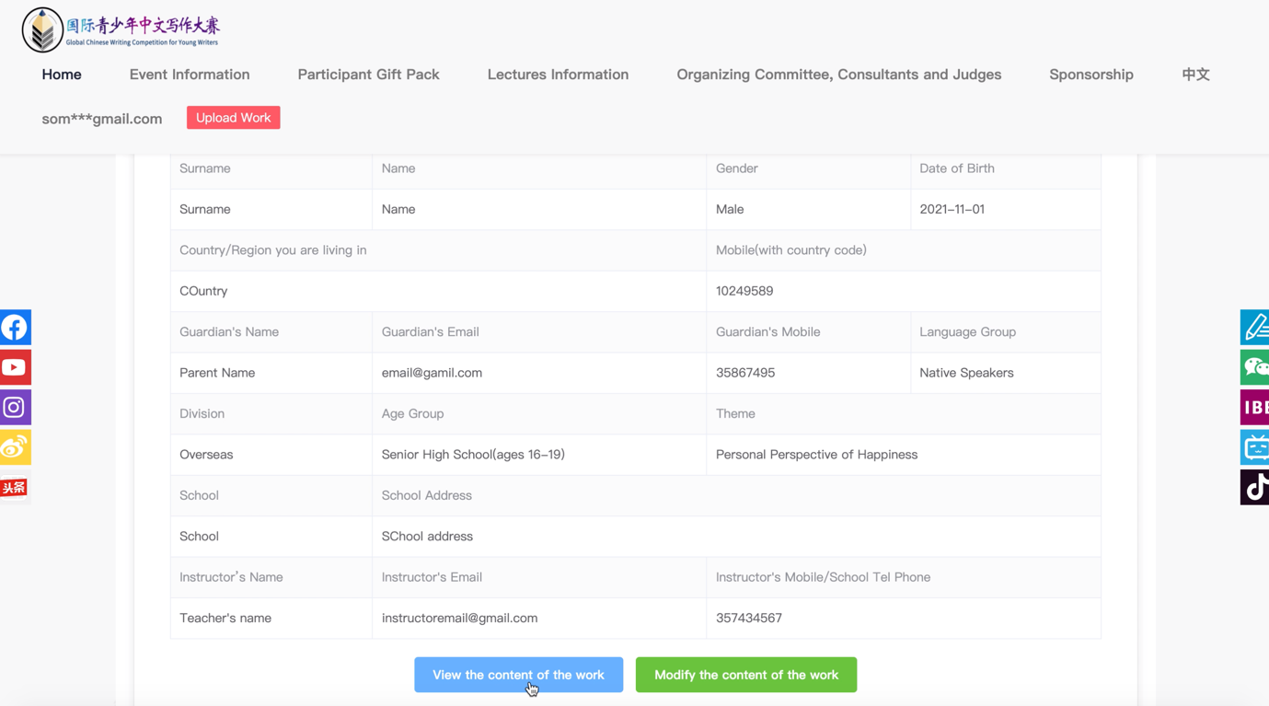
Task: Open Participant Gift Pack menu
Action: (368, 75)
